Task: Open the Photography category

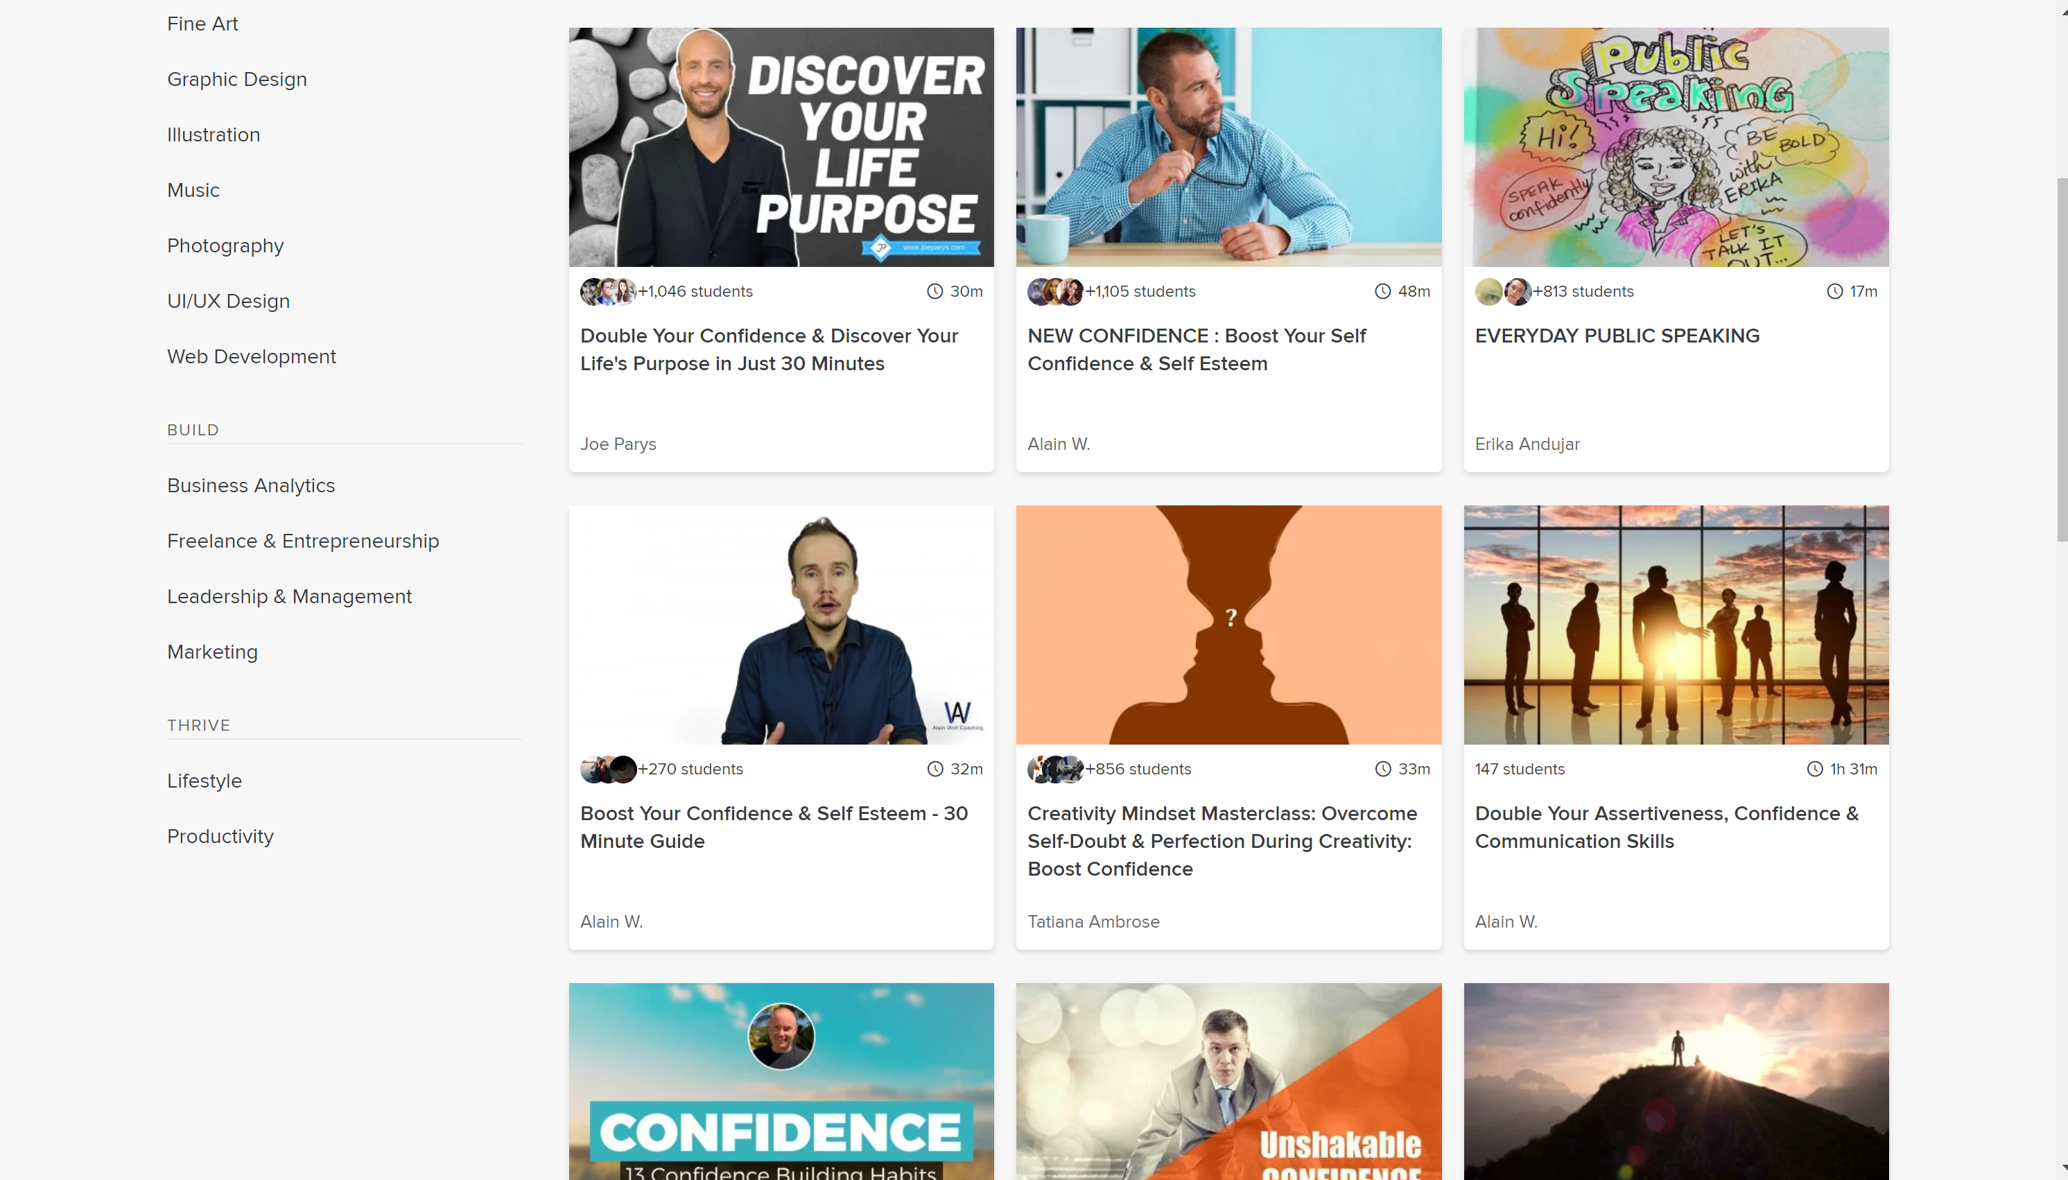Action: (225, 245)
